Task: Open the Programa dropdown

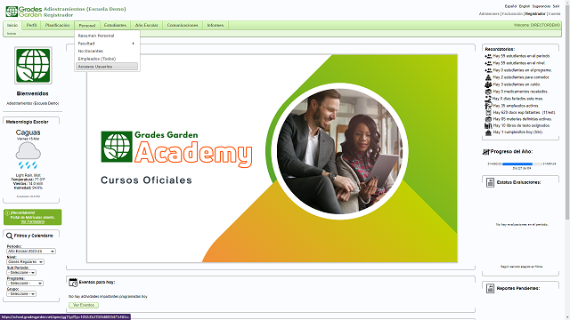Action: pos(25,283)
